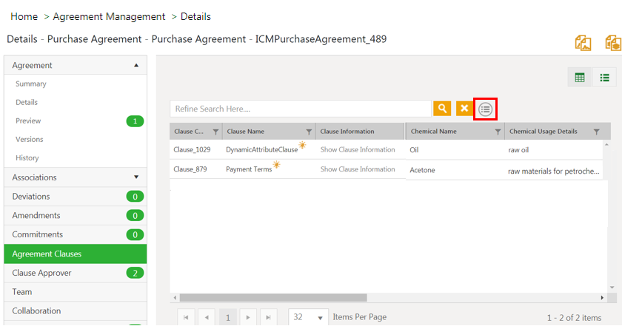Click the first orange document icon at top right
The width and height of the screenshot is (622, 326).
pyautogui.click(x=583, y=43)
